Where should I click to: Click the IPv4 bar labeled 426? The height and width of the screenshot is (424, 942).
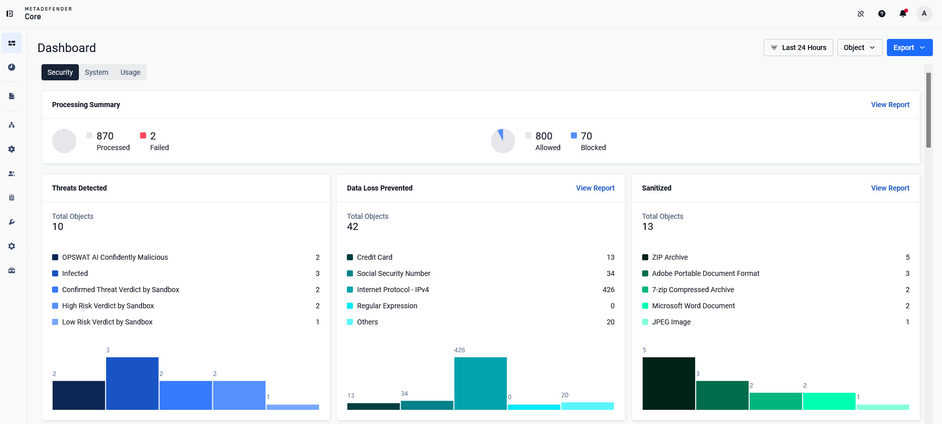480,383
